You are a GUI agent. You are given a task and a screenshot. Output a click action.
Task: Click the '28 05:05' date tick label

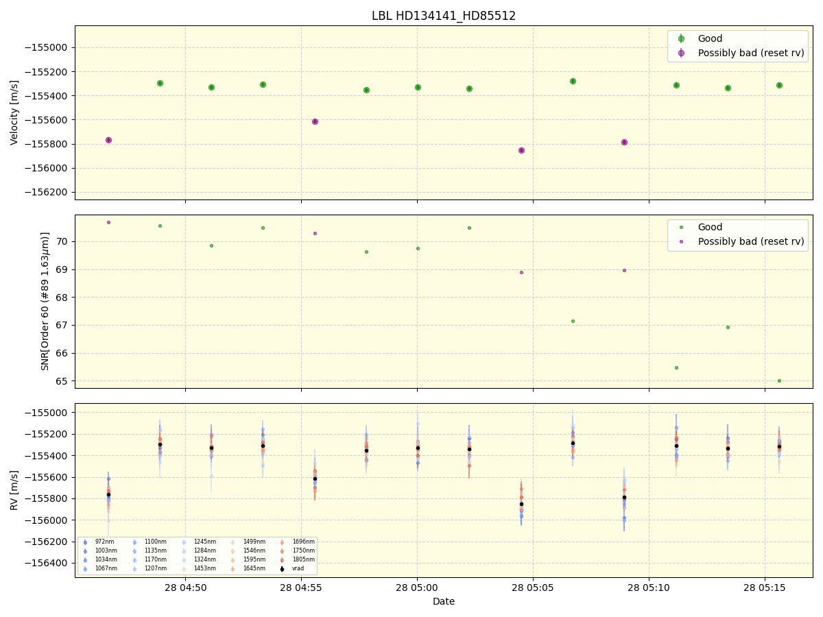click(x=533, y=588)
